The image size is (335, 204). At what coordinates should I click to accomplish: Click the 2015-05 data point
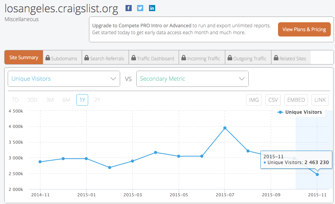(x=179, y=156)
